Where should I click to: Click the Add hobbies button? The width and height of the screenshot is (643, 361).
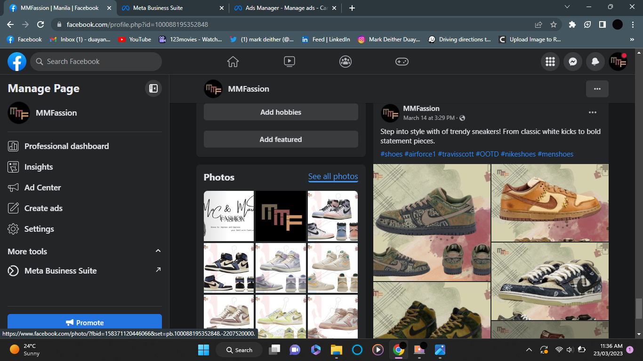pos(281,112)
